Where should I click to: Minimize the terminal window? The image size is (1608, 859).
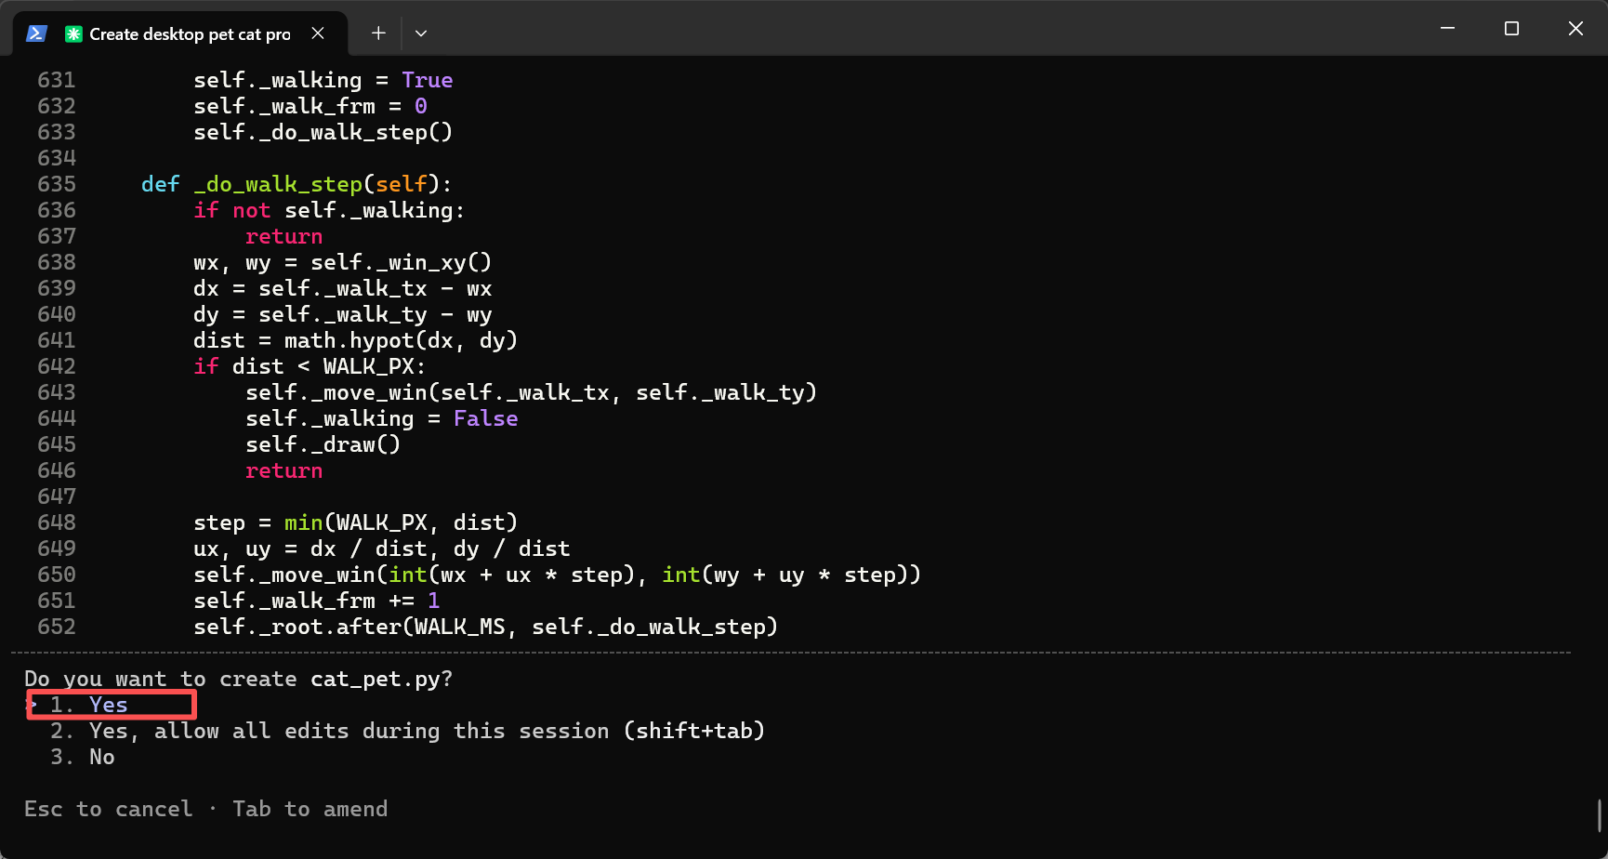[1447, 29]
